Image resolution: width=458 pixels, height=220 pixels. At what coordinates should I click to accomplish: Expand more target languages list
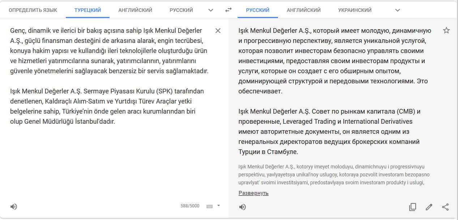coord(398,10)
